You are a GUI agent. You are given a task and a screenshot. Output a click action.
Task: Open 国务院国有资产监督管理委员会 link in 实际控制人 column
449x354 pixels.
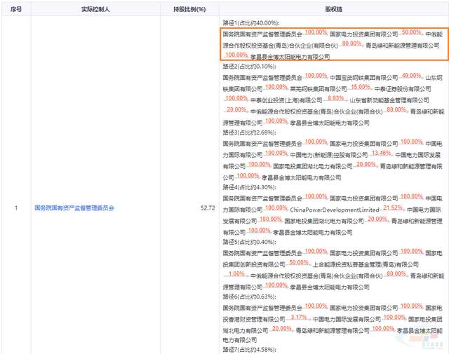(x=74, y=208)
